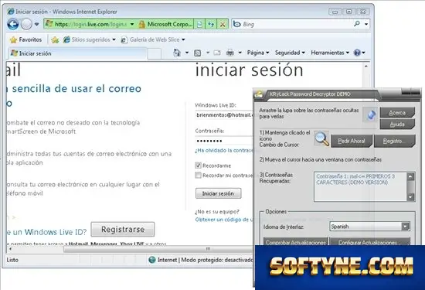
Task: Check the Recordar mi contraseña box
Action: coord(198,176)
